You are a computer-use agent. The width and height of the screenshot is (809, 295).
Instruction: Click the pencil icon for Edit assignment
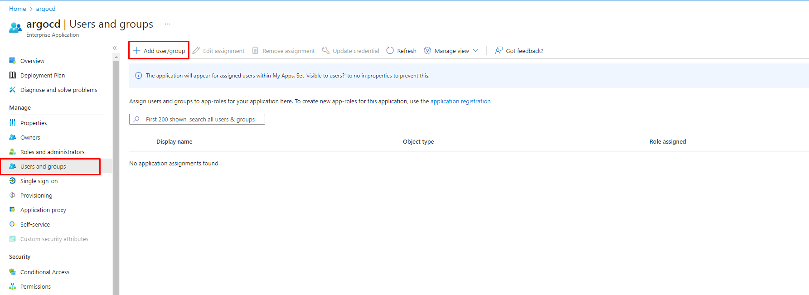click(196, 50)
